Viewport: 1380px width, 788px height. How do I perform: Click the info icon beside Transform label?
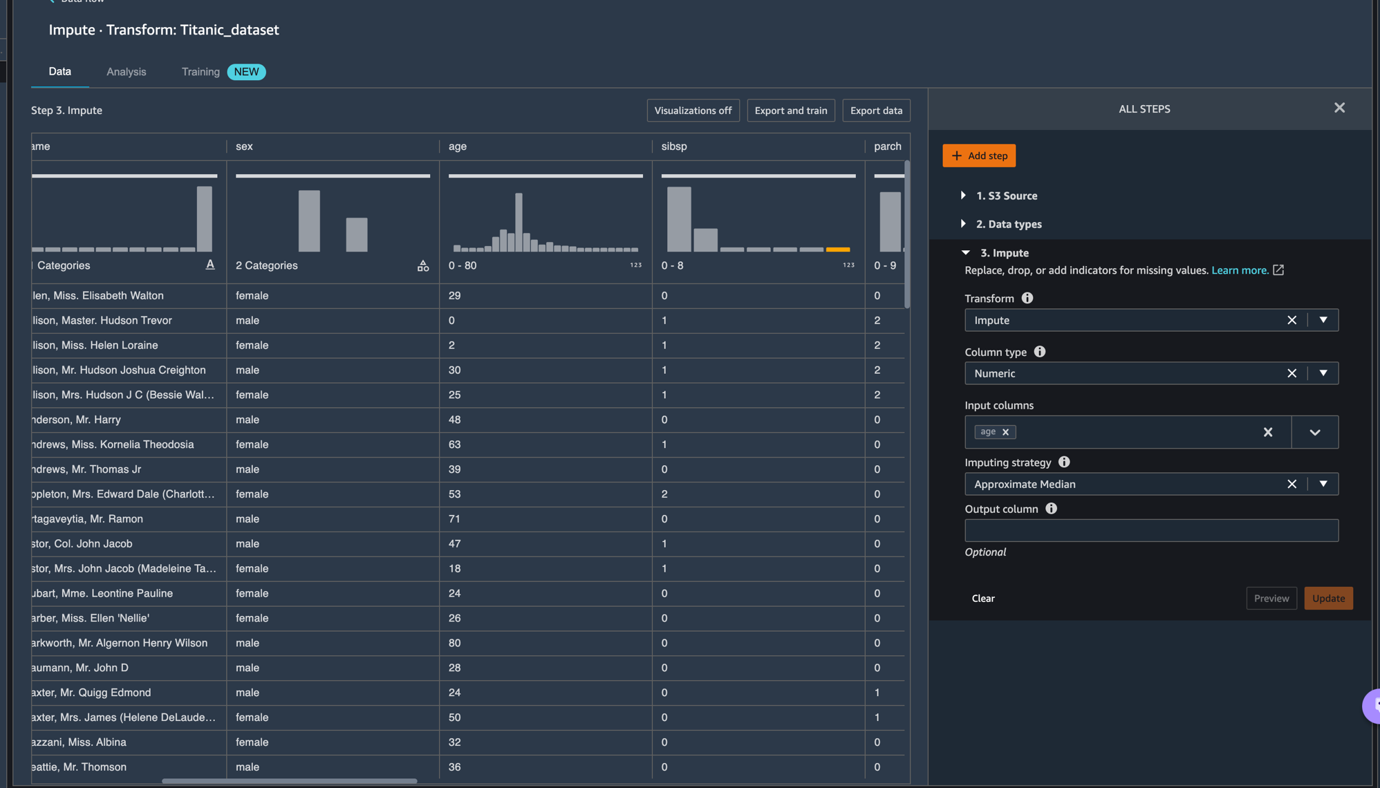tap(1027, 298)
